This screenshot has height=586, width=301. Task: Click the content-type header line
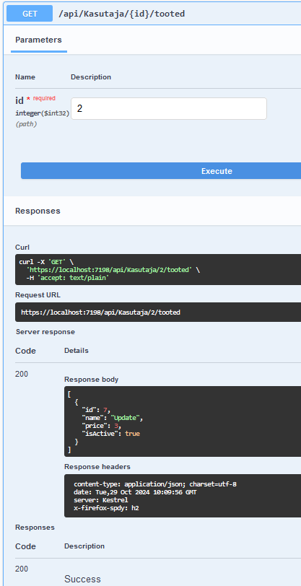click(155, 484)
